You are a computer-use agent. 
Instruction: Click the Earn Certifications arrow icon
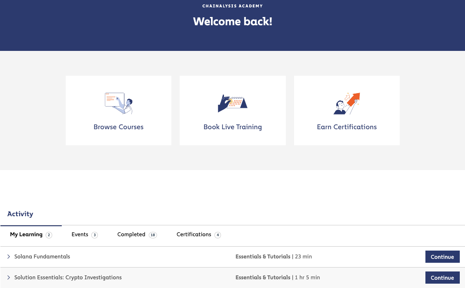pyautogui.click(x=347, y=103)
